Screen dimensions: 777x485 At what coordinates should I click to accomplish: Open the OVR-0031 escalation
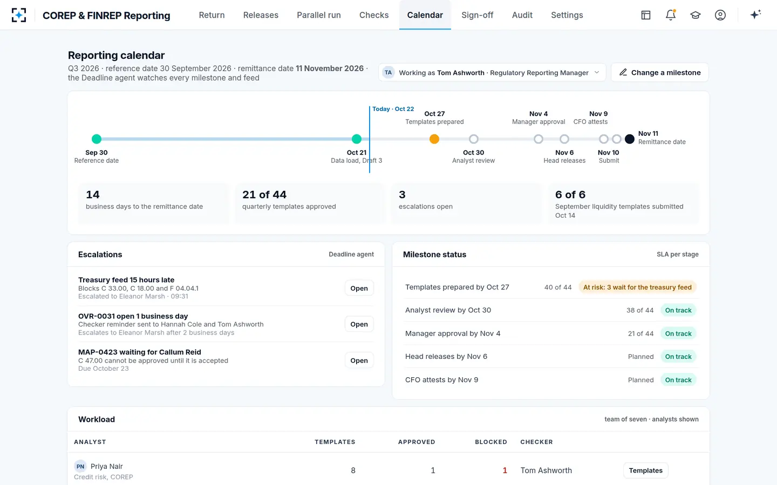pos(359,324)
